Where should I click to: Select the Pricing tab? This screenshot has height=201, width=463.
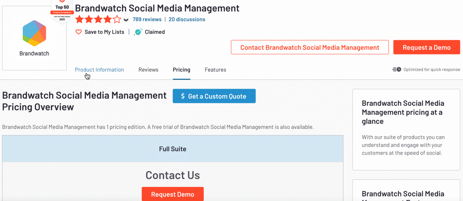[181, 70]
